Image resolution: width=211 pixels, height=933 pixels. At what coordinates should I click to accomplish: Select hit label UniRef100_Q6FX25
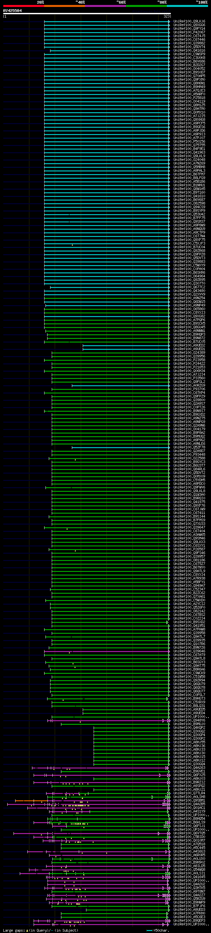189,775
